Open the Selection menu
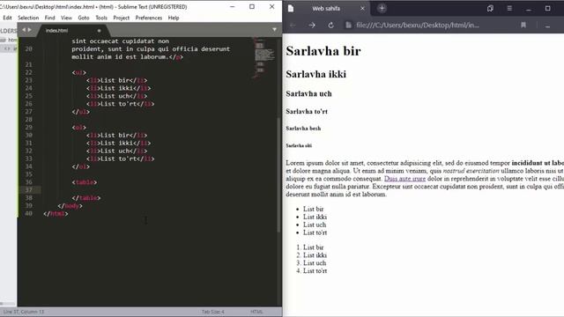Viewport: 564px width, 317px height. (x=28, y=18)
